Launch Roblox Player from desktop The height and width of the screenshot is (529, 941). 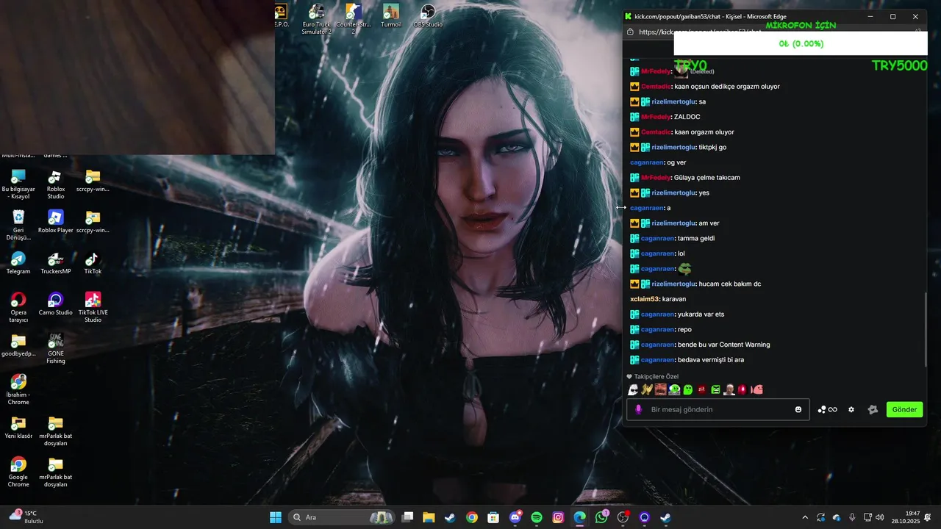[x=56, y=222]
